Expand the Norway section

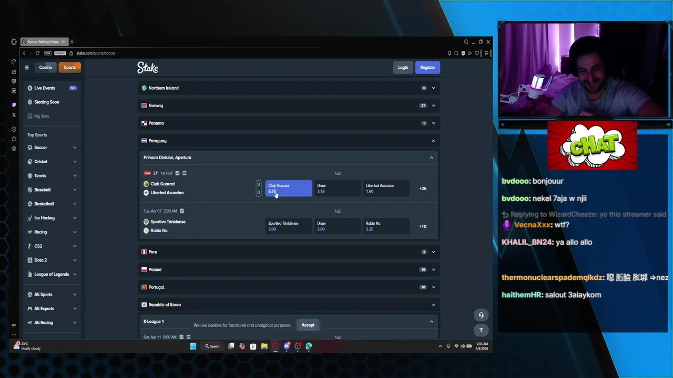(x=289, y=106)
